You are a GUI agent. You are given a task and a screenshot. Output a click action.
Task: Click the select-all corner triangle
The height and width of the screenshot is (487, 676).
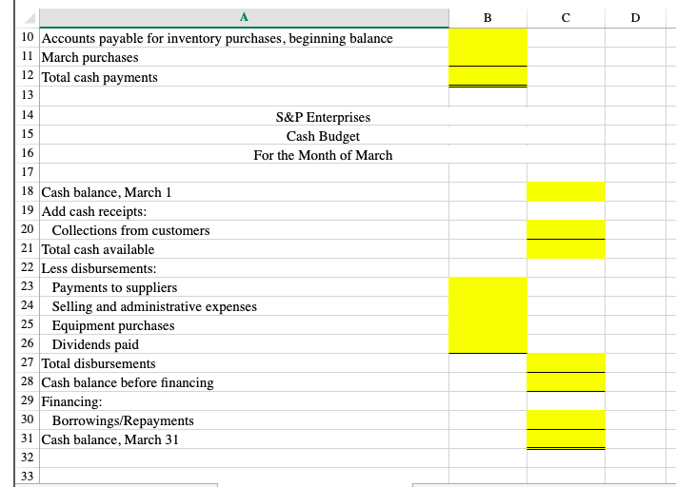30,18
